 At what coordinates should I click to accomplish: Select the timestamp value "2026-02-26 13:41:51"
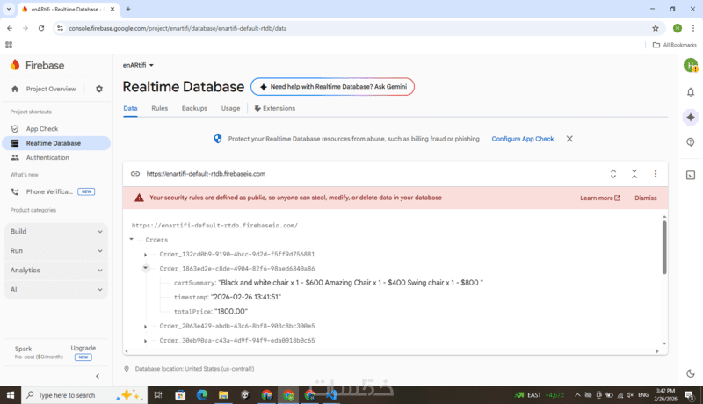(246, 297)
